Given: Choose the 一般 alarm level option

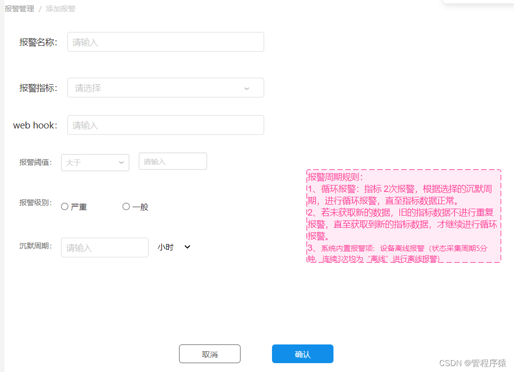Looking at the screenshot, I should coord(126,206).
